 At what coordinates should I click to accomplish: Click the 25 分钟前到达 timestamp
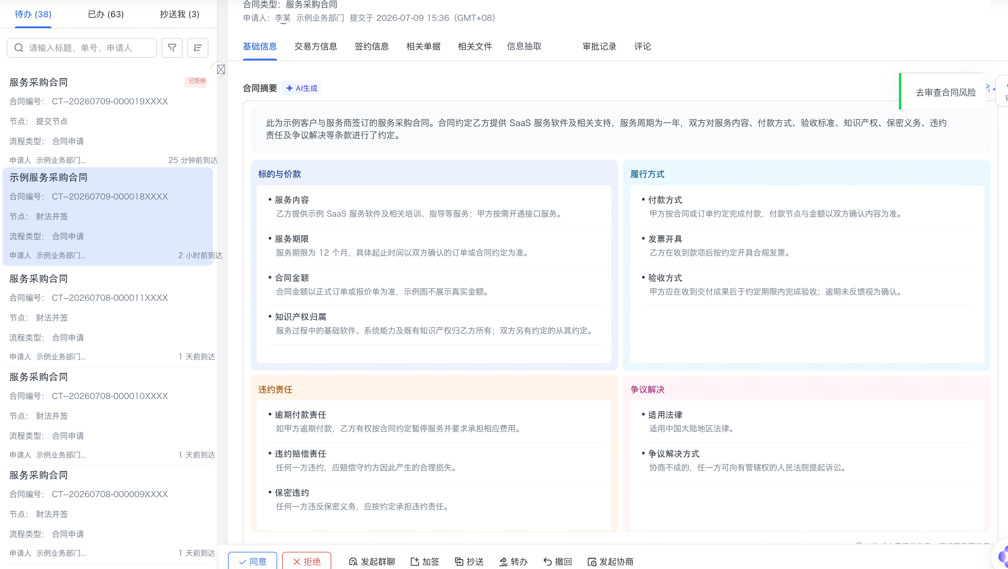pyautogui.click(x=193, y=160)
